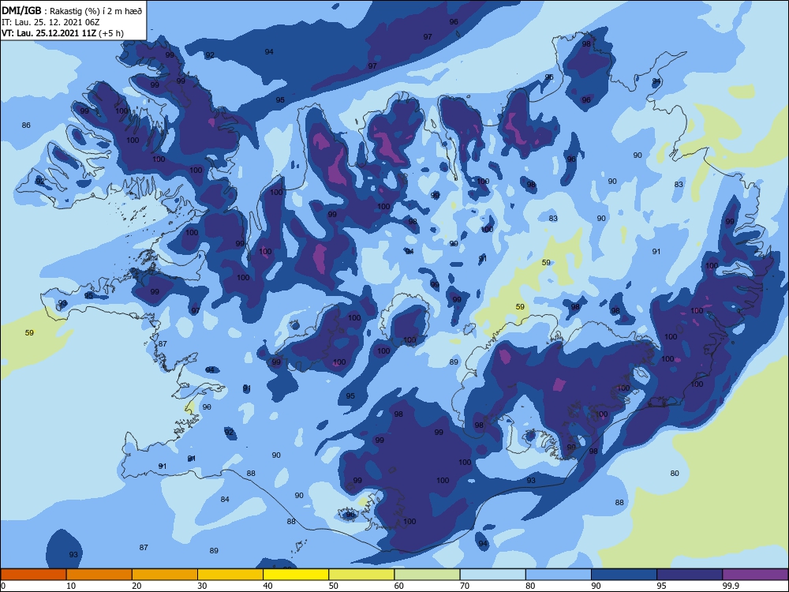Select the 10–20 orange legend swatch
Screen dimensions: 789x592
pos(99,575)
